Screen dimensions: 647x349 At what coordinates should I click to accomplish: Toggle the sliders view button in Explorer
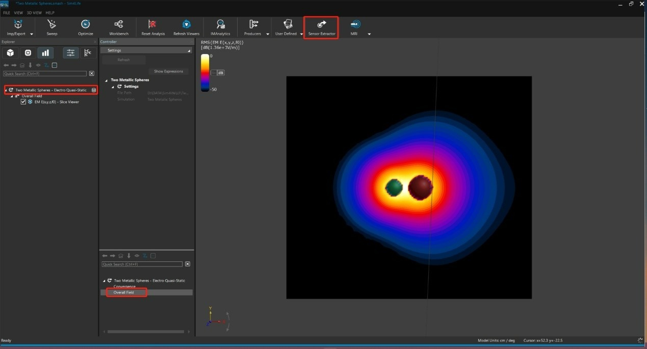[70, 53]
